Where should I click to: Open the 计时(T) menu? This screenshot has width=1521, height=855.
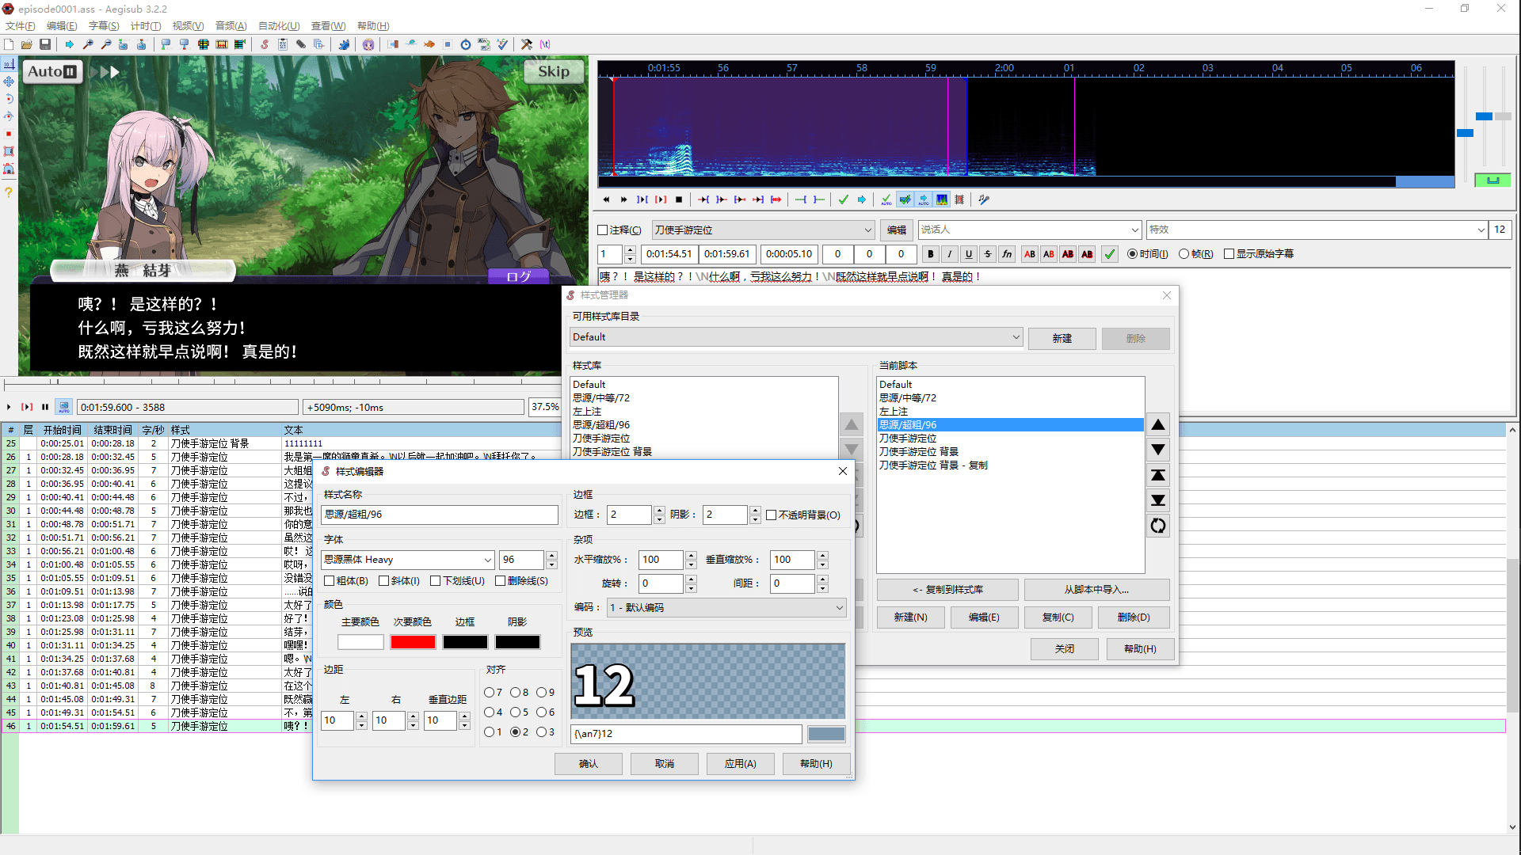146,26
